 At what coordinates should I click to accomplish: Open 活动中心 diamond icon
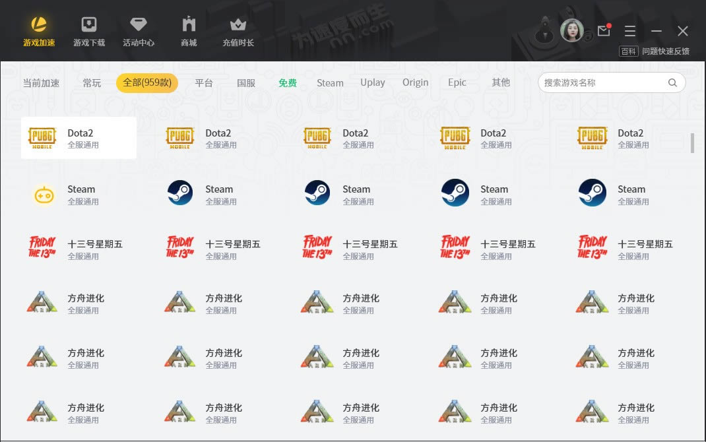pos(139,25)
